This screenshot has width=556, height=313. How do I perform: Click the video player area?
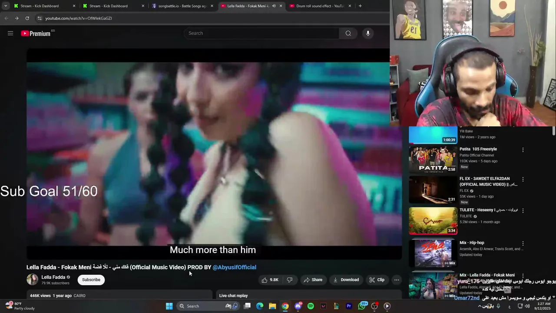pyautogui.click(x=214, y=154)
